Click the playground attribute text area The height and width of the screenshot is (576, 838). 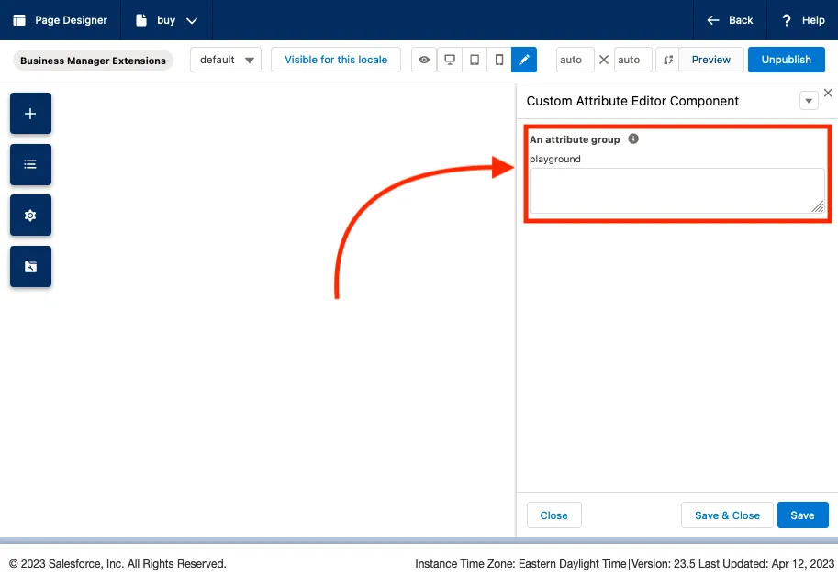[x=676, y=191]
